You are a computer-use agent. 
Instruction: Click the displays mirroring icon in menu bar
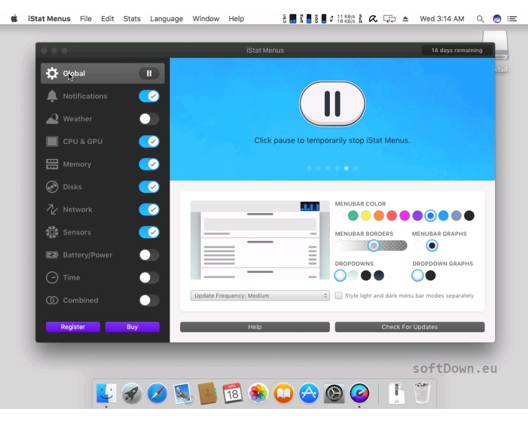coord(389,19)
